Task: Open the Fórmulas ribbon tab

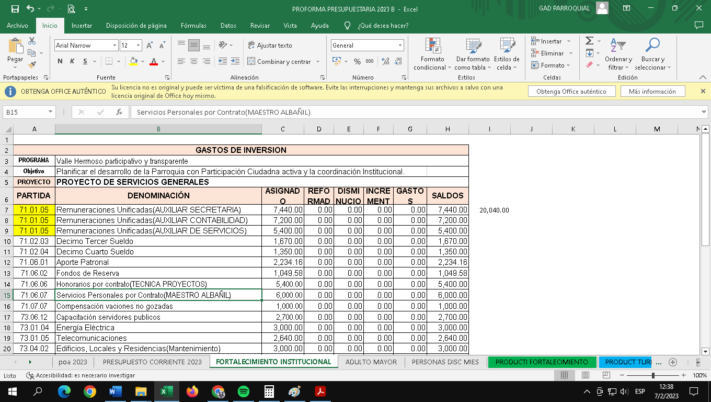Action: (193, 26)
